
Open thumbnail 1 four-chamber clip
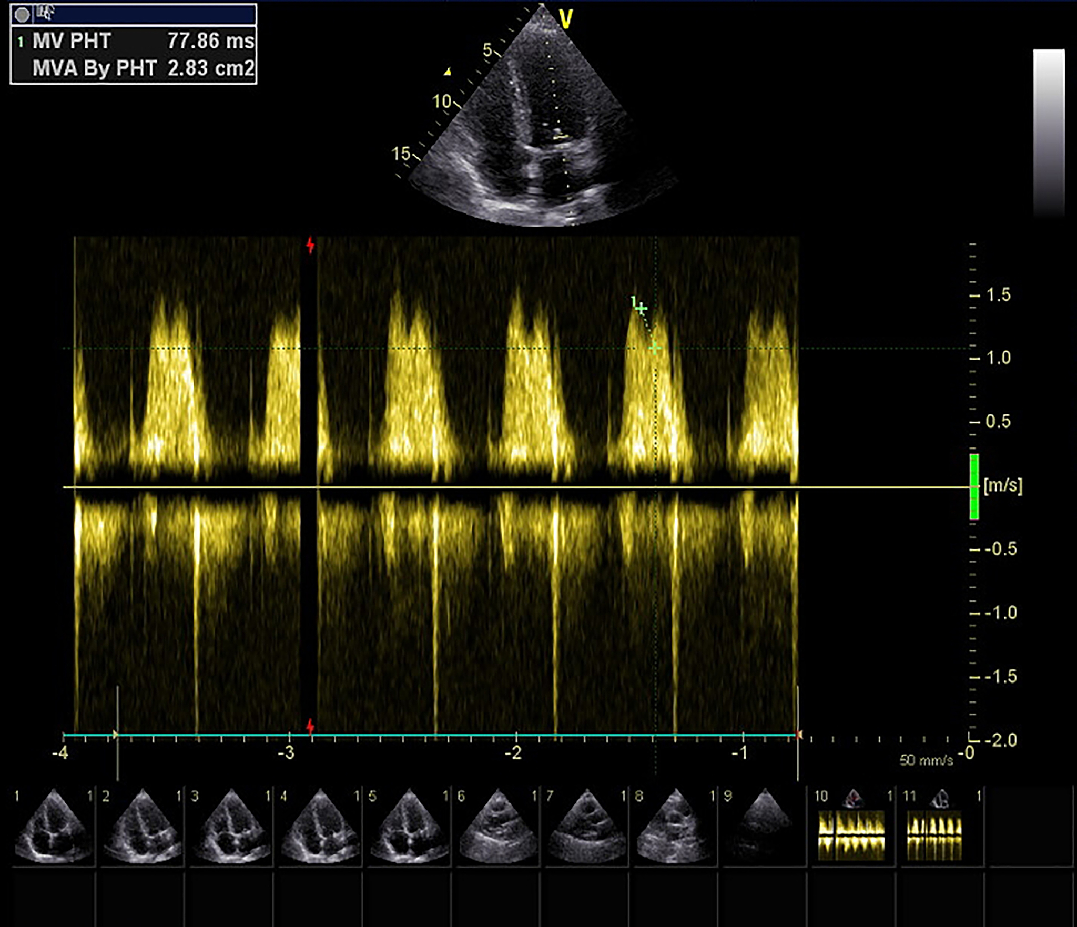tap(53, 828)
